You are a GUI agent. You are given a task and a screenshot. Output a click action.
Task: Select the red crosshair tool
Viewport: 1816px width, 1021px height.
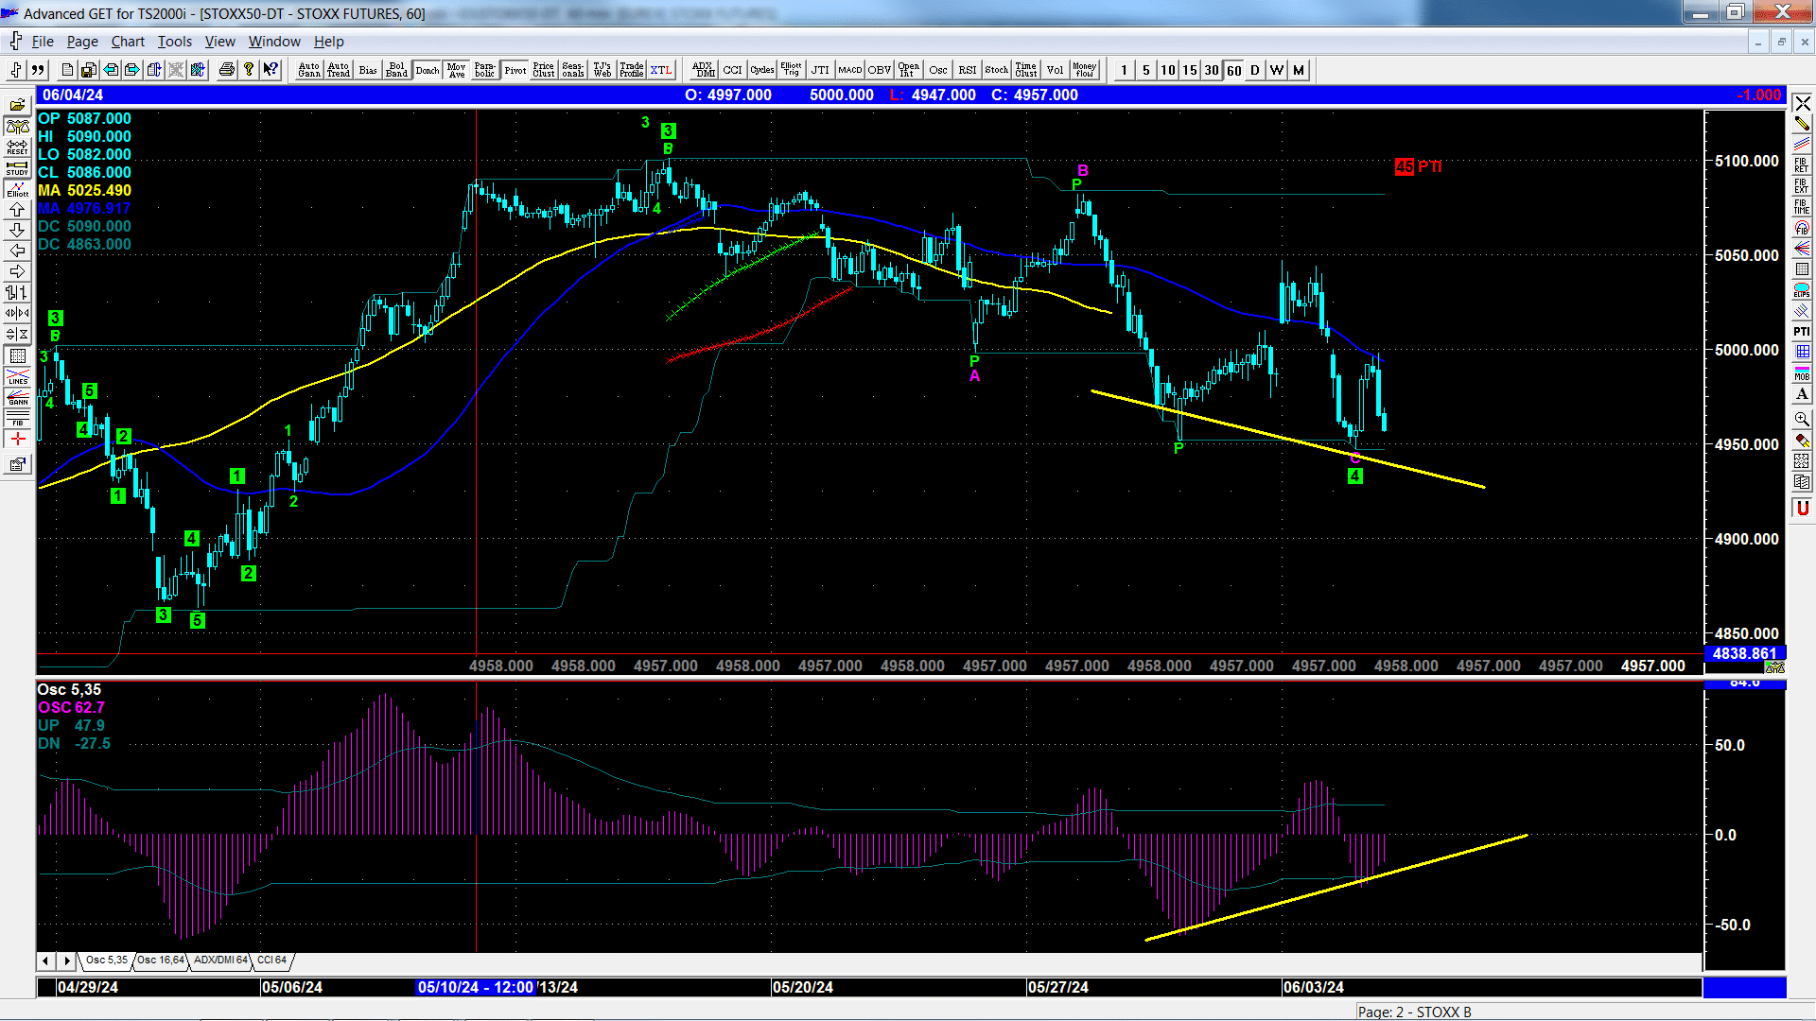coord(18,440)
